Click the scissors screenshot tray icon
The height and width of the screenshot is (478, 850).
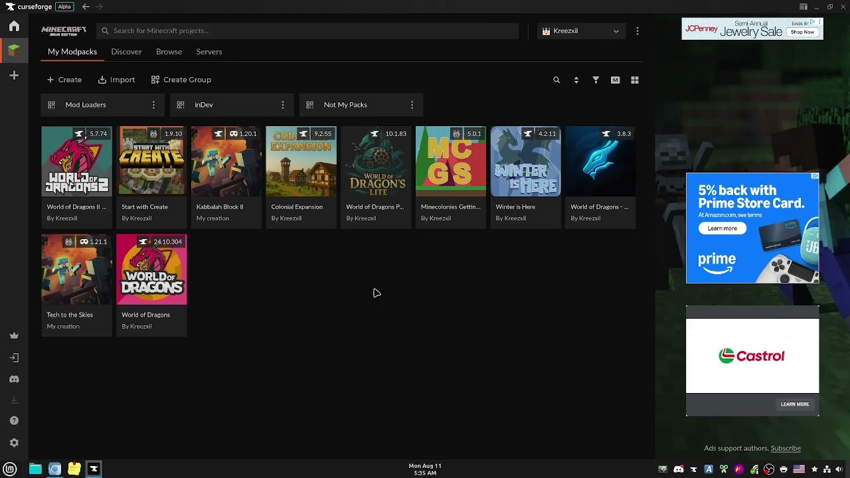tap(724, 469)
